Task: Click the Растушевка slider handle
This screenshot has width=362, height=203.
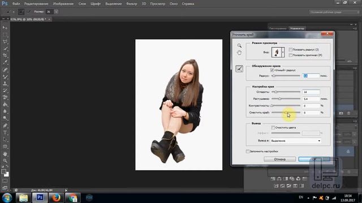Action: pos(279,99)
